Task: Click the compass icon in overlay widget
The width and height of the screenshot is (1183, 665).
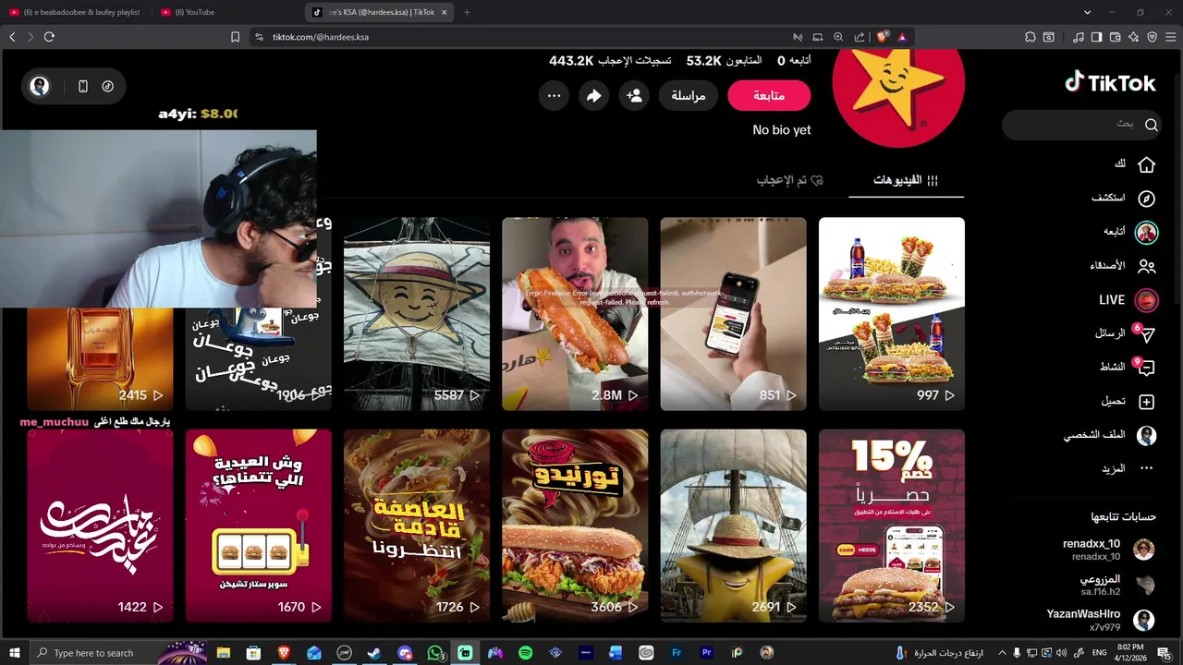Action: 108,86
